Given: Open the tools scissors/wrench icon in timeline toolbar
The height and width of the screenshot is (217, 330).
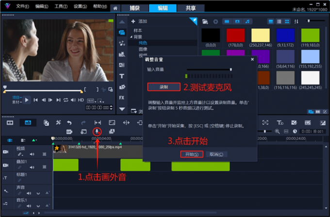Looking at the screenshot, I should click(x=58, y=122).
